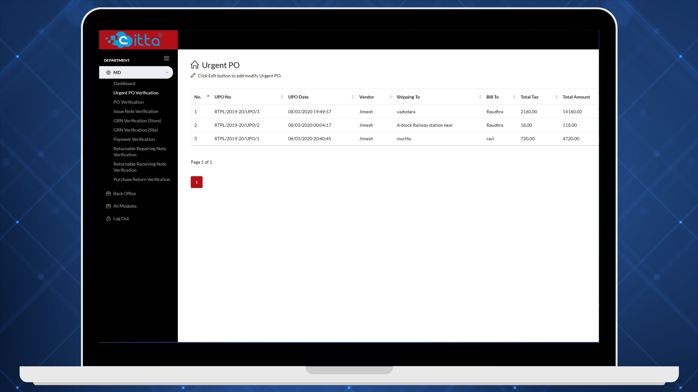
Task: Click Bill To ravi cell
Action: click(x=490, y=139)
